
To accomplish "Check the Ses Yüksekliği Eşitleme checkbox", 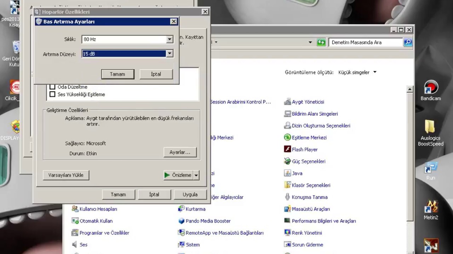I will (52, 94).
